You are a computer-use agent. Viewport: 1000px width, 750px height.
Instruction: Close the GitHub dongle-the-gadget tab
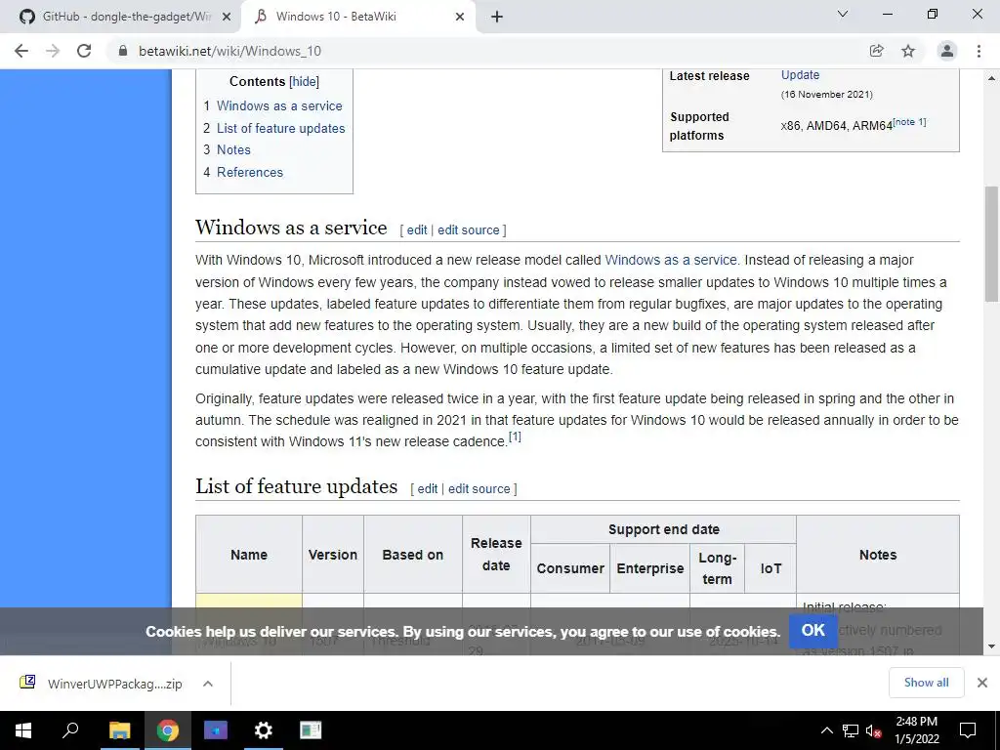pyautogui.click(x=227, y=18)
